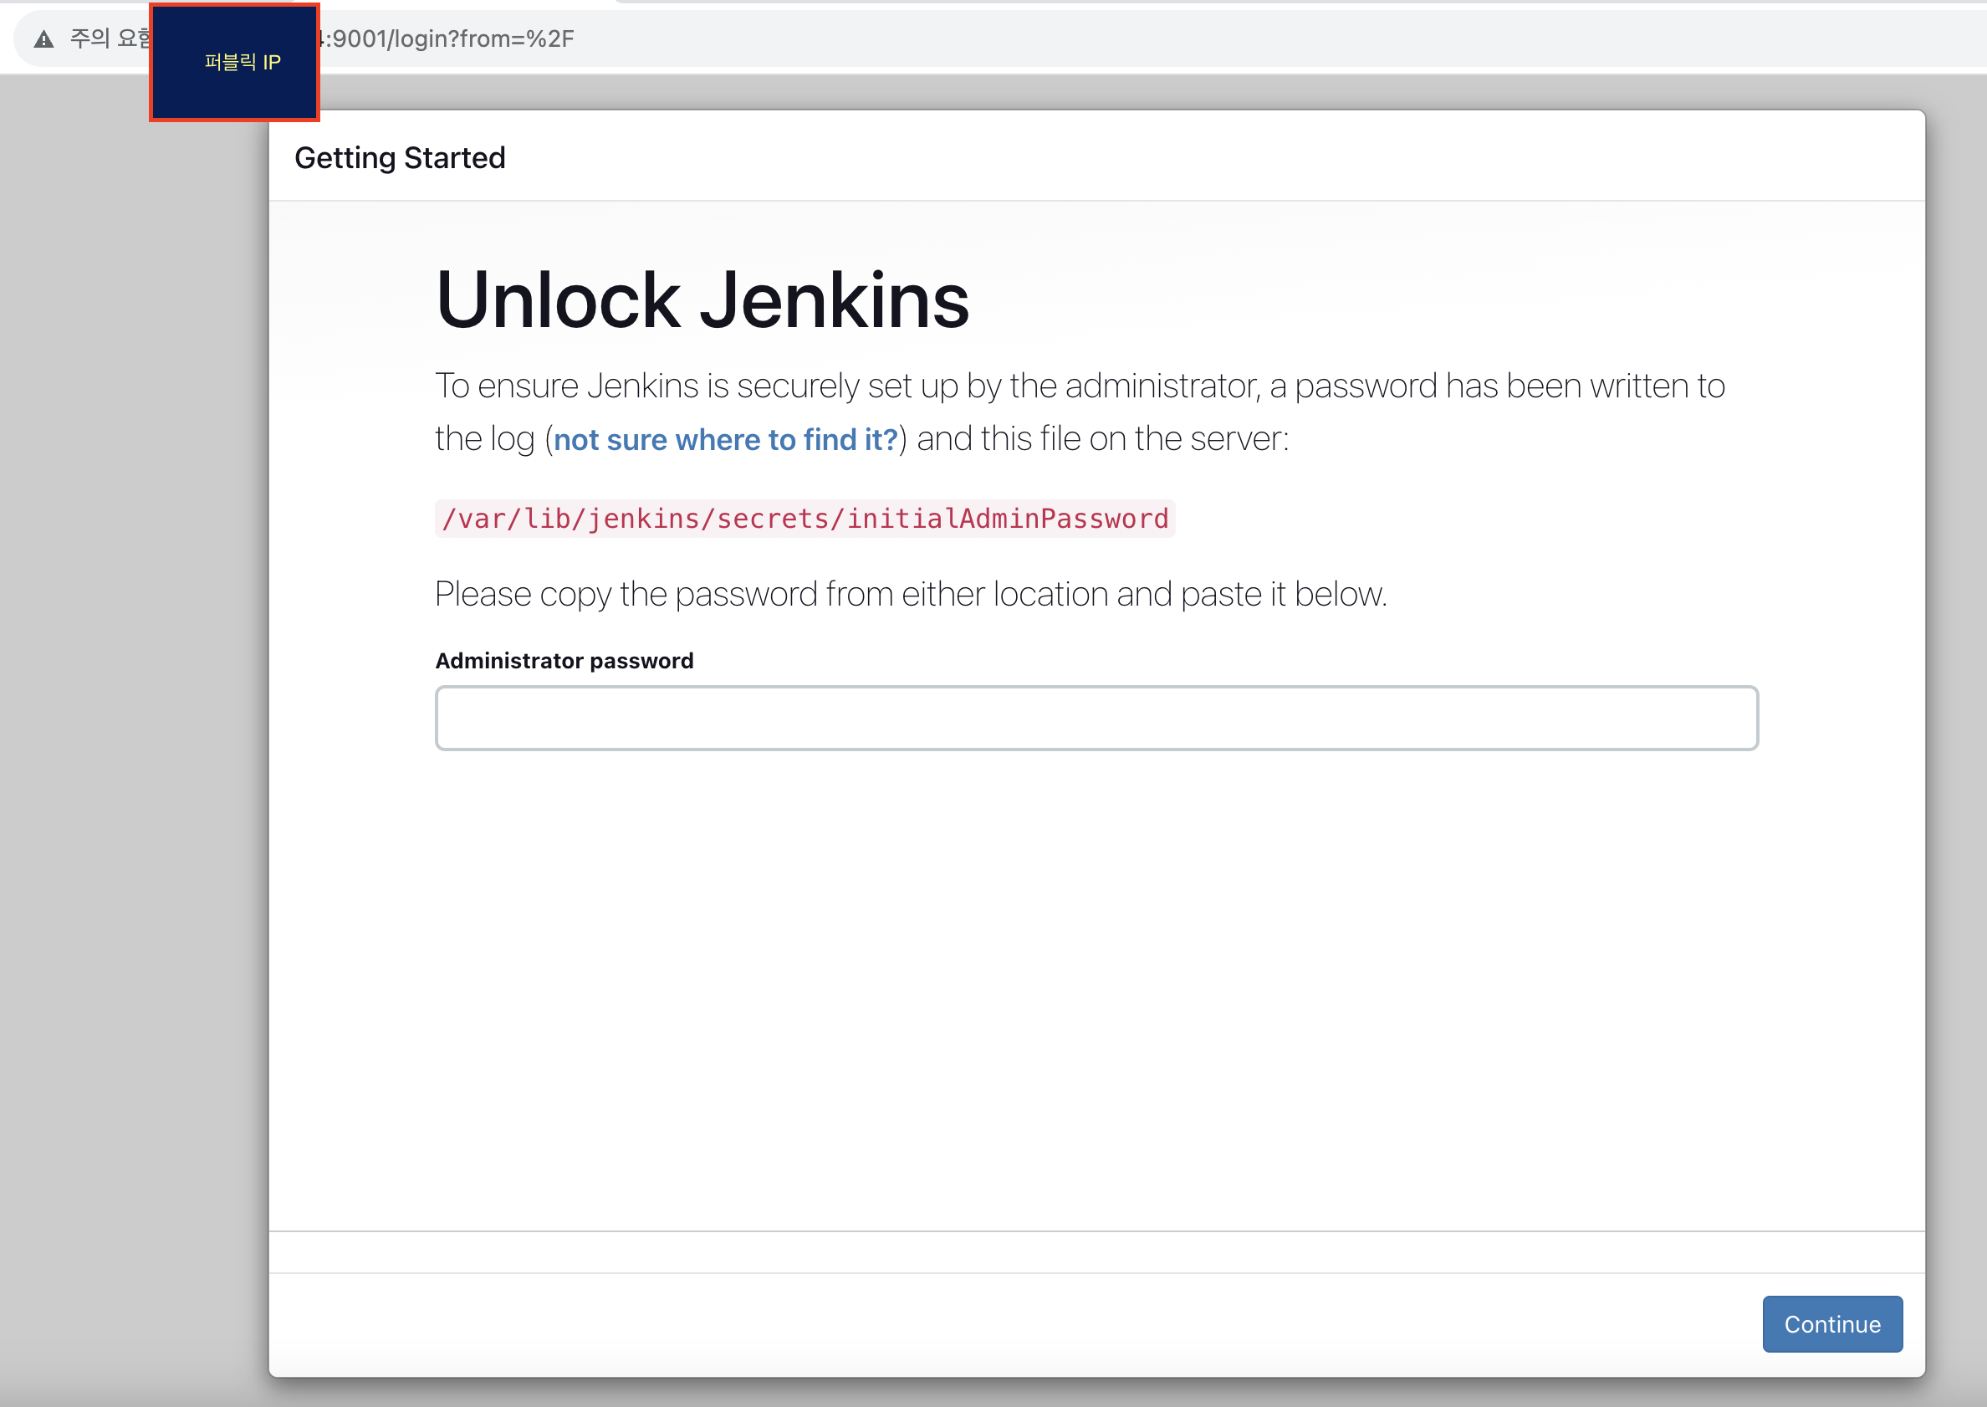Screen dimensions: 1987x1407
Task: Click the grey backdrop left of the dialog
Action: point(130,693)
